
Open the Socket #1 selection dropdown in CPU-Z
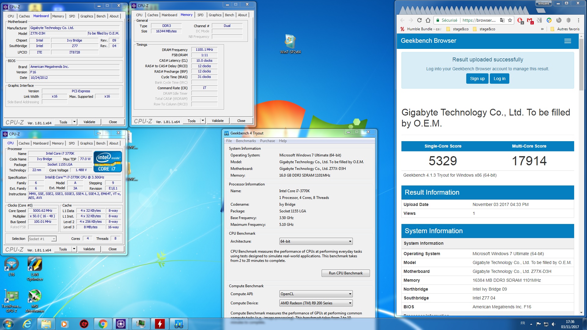tap(42, 239)
